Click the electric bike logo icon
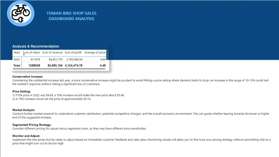Image resolution: width=279 pixels, height=157 pixels. (20, 14)
